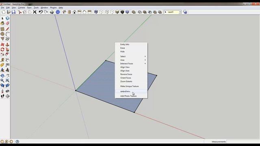Select the Push/Pull tool
The width and height of the screenshot is (260, 146).
[x=7, y=45]
